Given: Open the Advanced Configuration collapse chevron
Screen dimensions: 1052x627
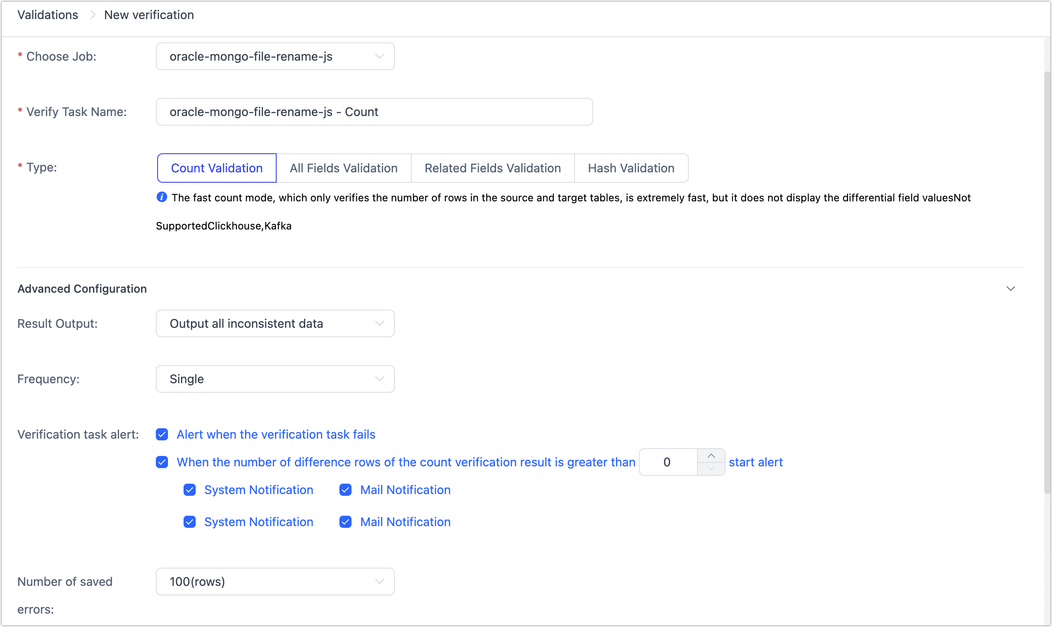Looking at the screenshot, I should coord(1010,288).
